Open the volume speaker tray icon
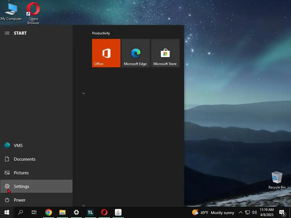Image resolution: width=291 pixels, height=218 pixels. click(x=254, y=212)
